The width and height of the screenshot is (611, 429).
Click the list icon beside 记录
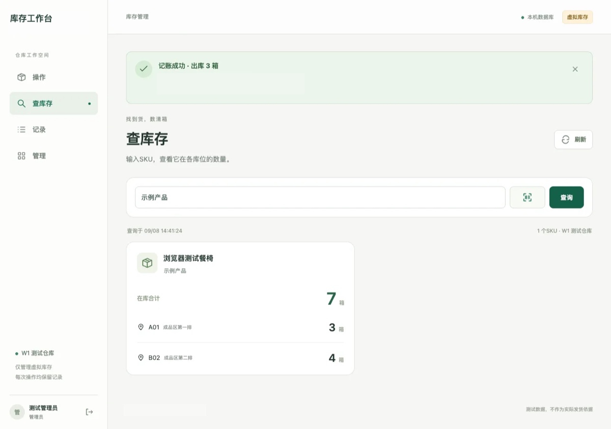pyautogui.click(x=21, y=130)
